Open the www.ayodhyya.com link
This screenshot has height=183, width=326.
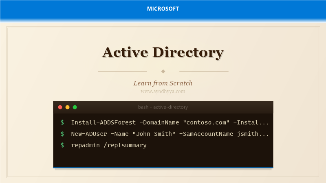(x=163, y=91)
